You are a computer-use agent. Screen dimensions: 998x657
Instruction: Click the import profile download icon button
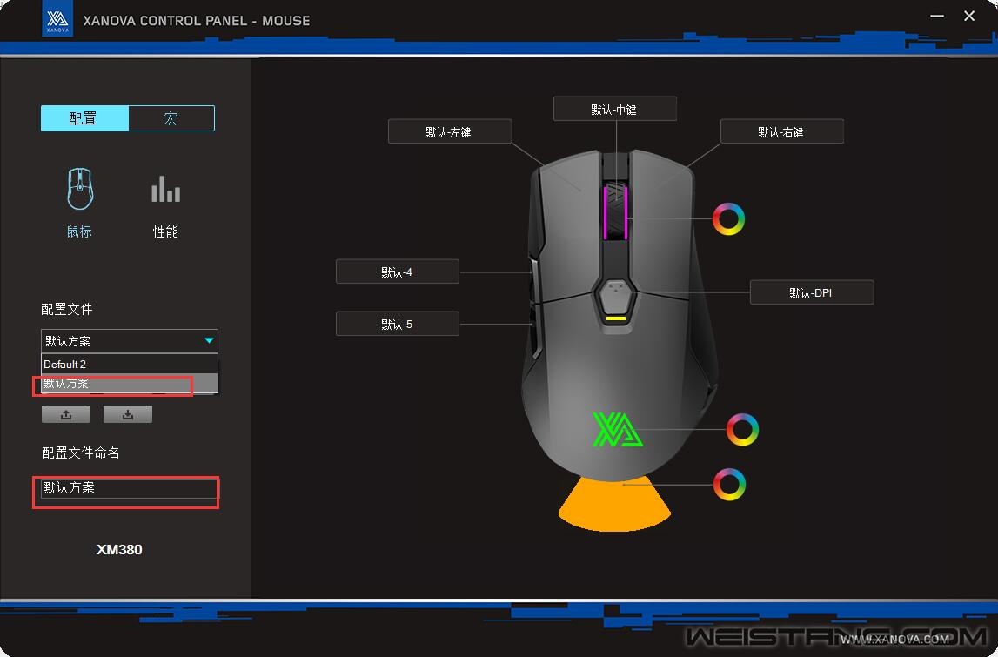[x=128, y=414]
